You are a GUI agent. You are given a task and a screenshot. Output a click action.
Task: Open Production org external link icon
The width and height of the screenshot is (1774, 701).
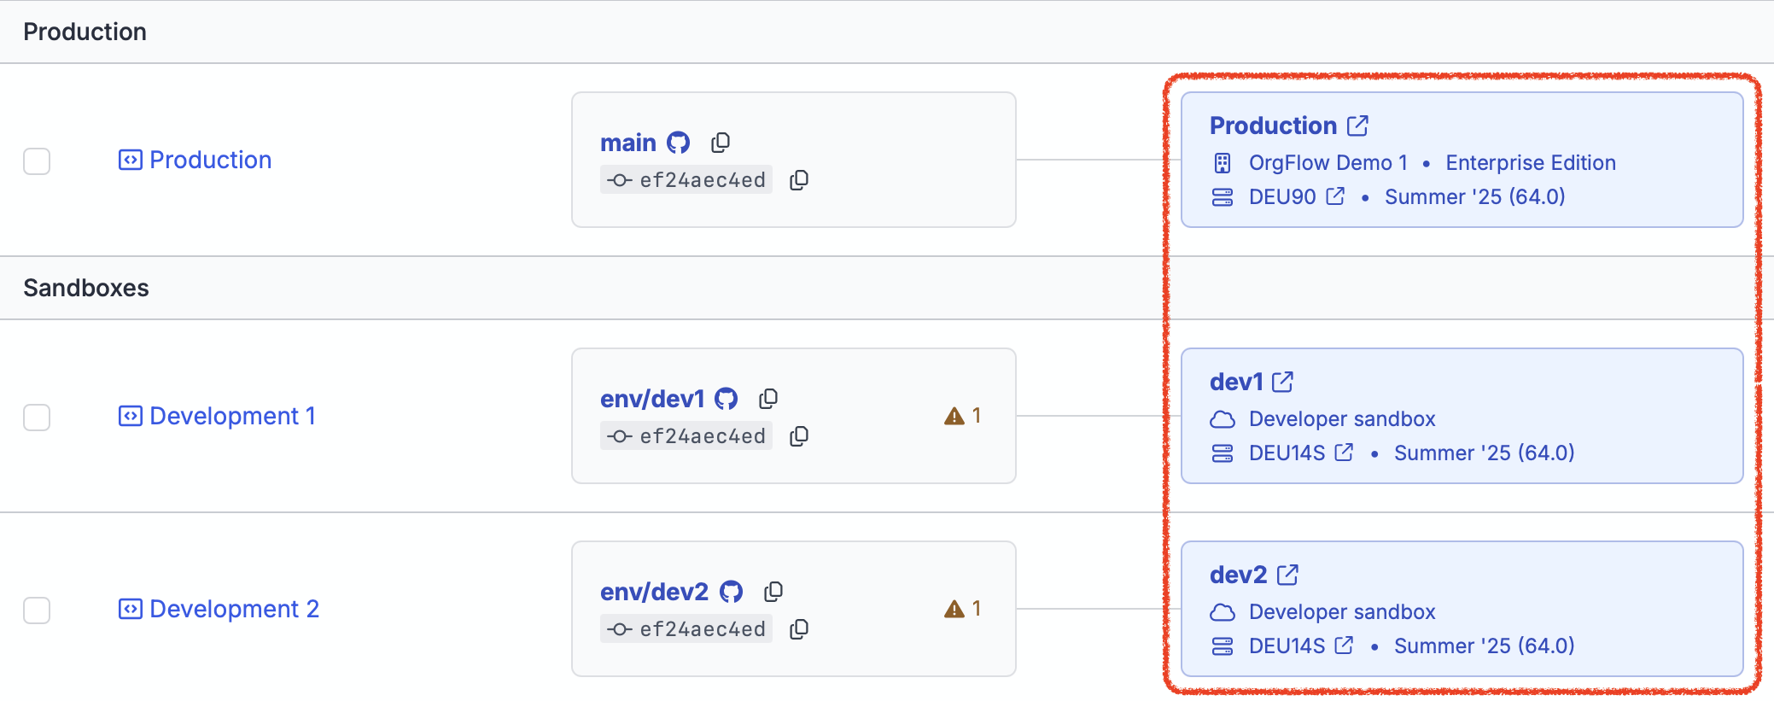[x=1357, y=126]
